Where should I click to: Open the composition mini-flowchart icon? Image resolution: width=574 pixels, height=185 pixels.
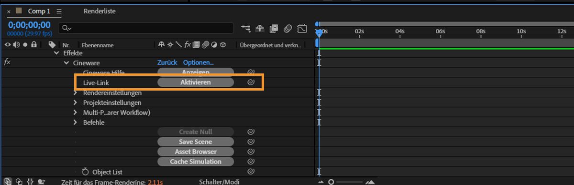(246, 28)
